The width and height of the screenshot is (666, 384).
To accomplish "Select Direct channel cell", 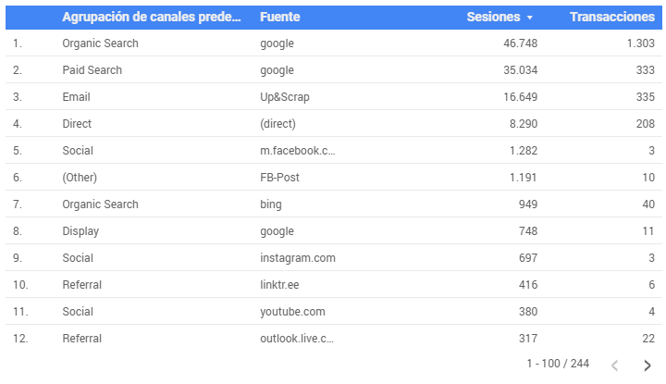I will pos(77,124).
